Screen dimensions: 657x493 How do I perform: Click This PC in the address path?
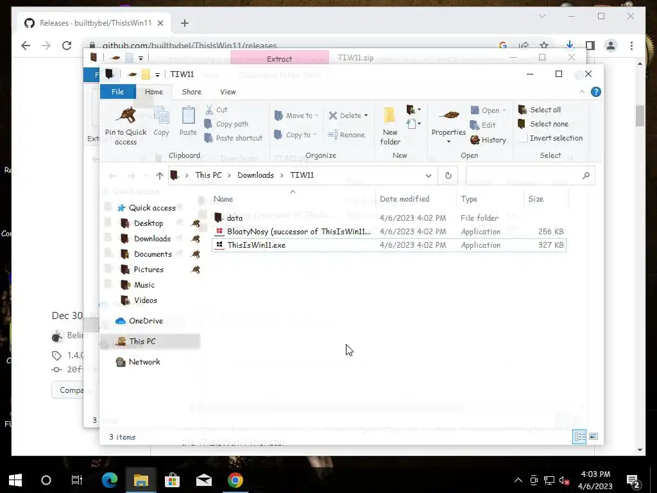pos(209,175)
